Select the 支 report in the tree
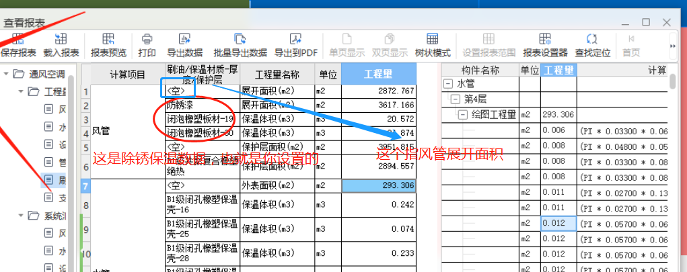The width and height of the screenshot is (687, 272). coord(55,197)
